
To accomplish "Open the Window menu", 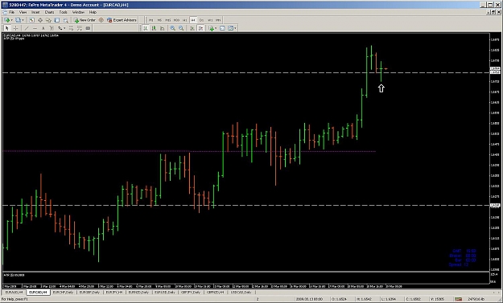I will [x=78, y=12].
